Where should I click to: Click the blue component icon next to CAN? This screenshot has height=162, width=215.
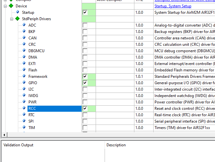24,38
